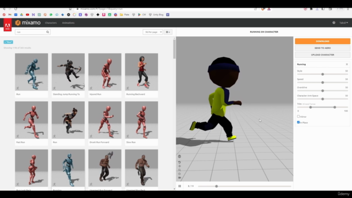Remove the Run search tag
352x198 pixels.
pyautogui.click(x=8, y=42)
